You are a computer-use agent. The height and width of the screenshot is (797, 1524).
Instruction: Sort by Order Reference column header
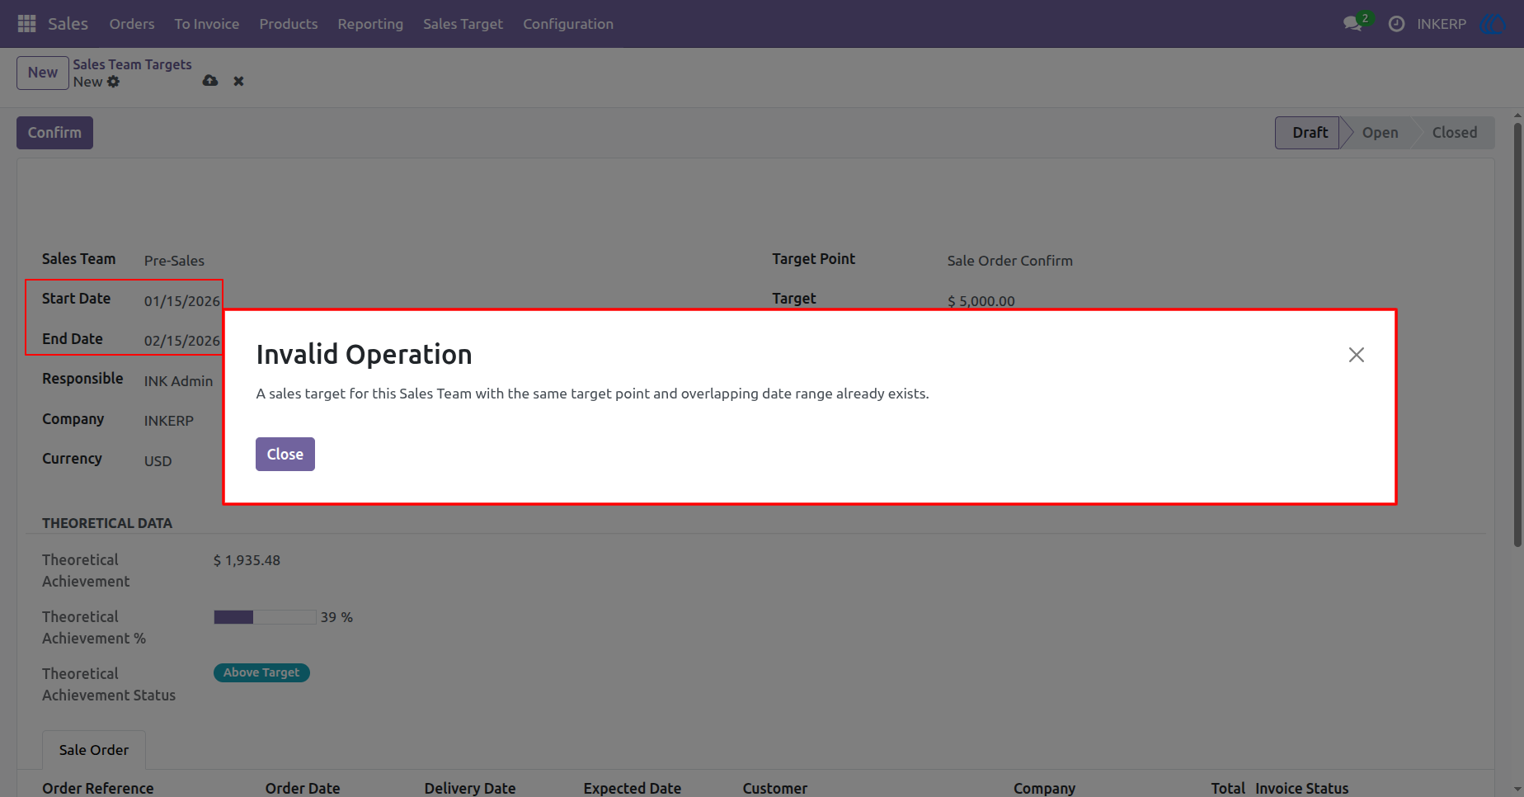(98, 789)
